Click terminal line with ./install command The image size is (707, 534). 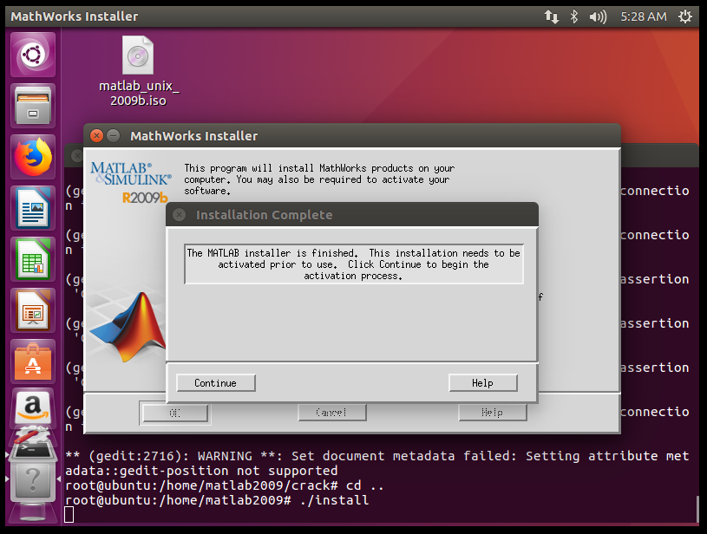click(x=217, y=500)
